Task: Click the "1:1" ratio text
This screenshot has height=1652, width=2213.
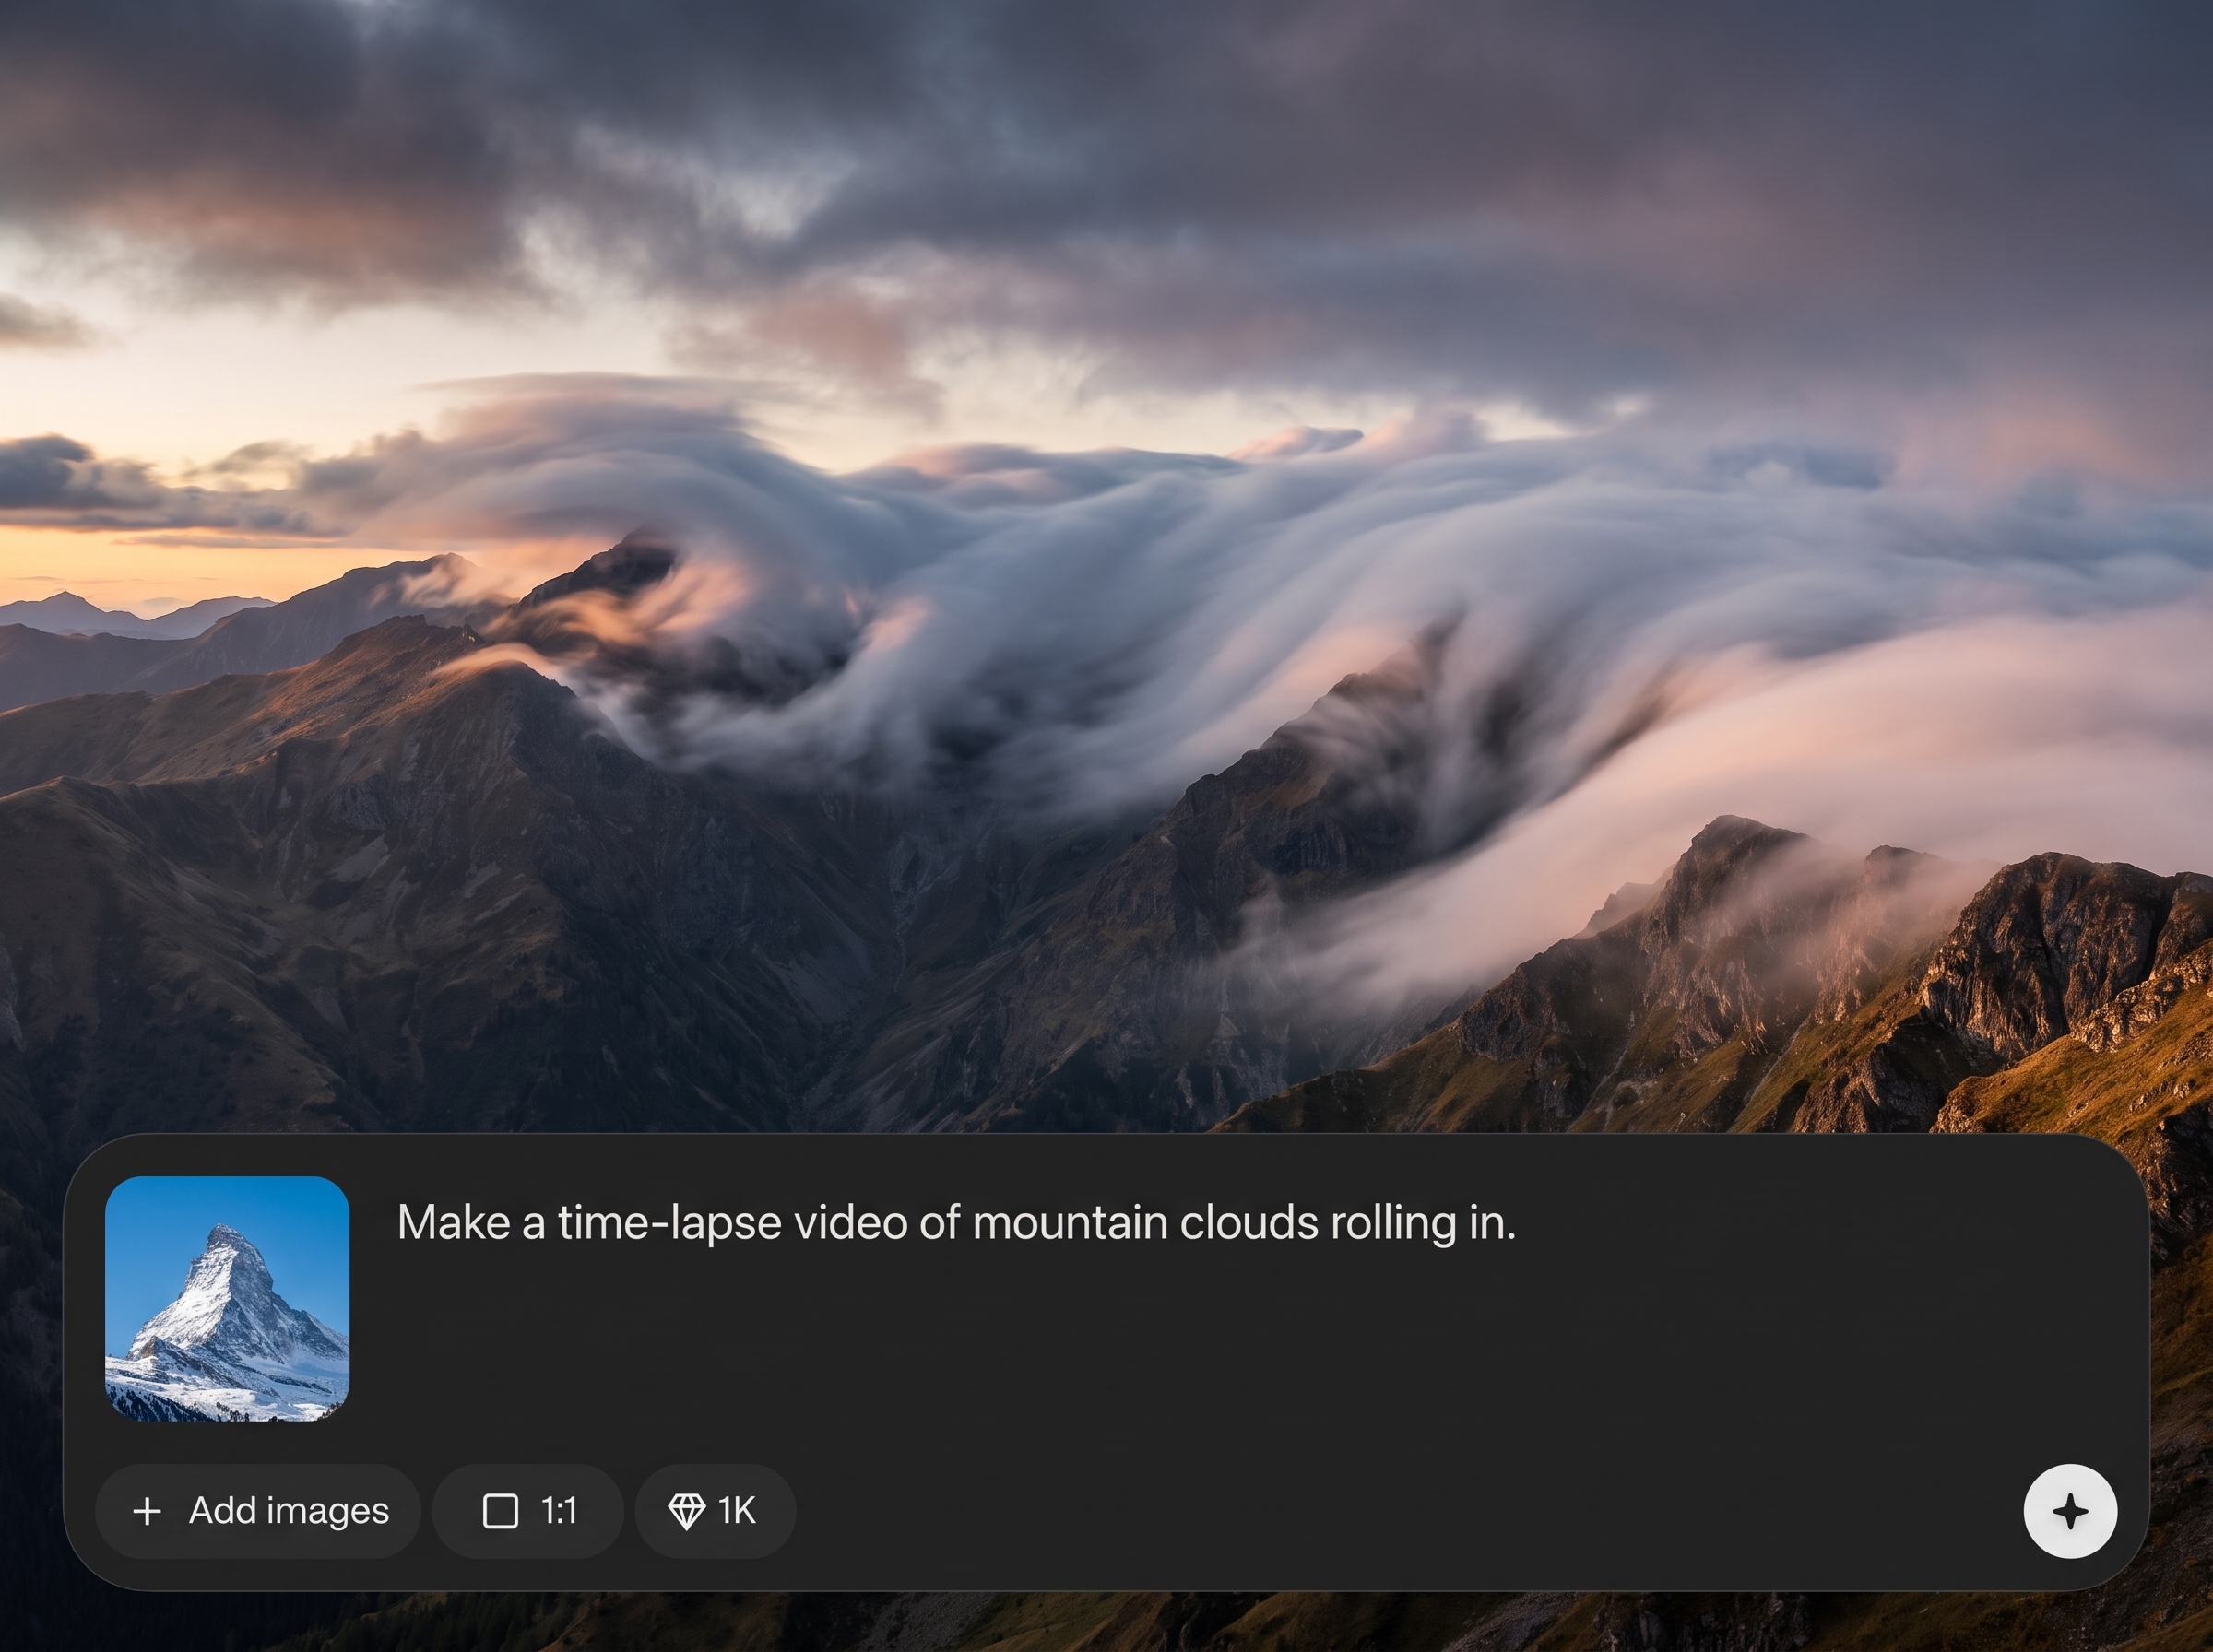Action: click(559, 1511)
